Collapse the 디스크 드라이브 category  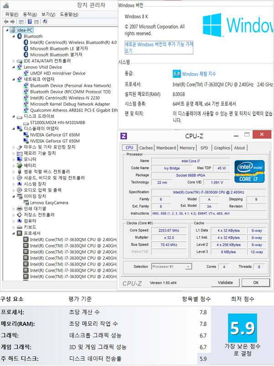(x=14, y=117)
